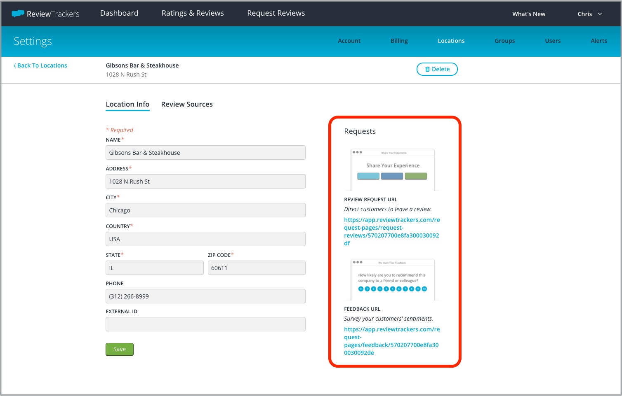This screenshot has width=622, height=396.
Task: Click the REVIEW REQUEST URL label
Action: [371, 200]
